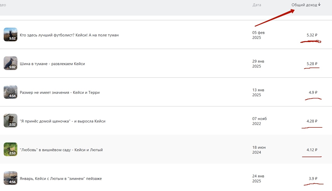Sort by Общий доход column header
This screenshot has height=191, width=332.
[304, 5]
